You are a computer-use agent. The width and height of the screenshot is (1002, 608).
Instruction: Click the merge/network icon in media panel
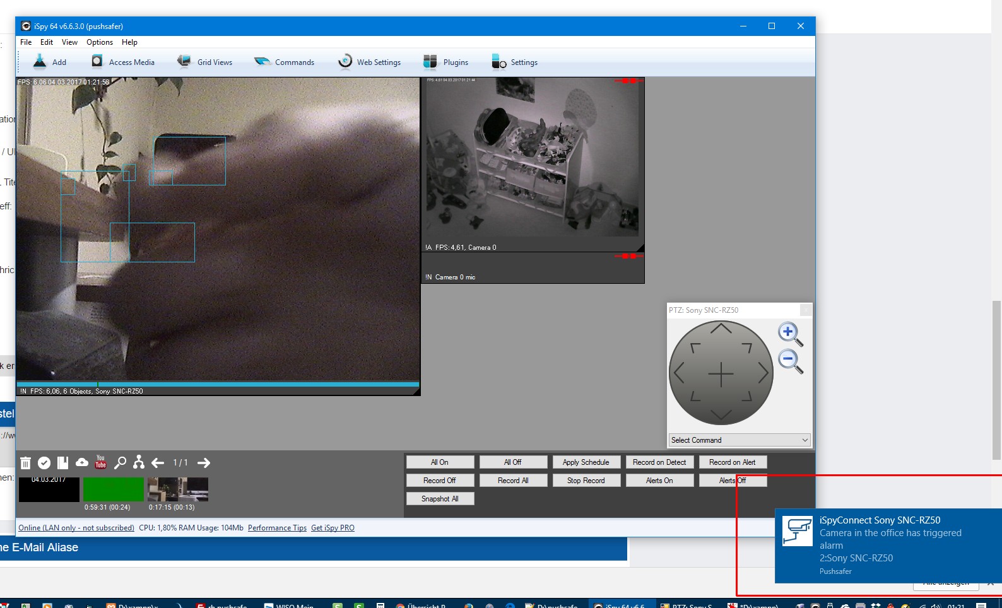(x=139, y=462)
